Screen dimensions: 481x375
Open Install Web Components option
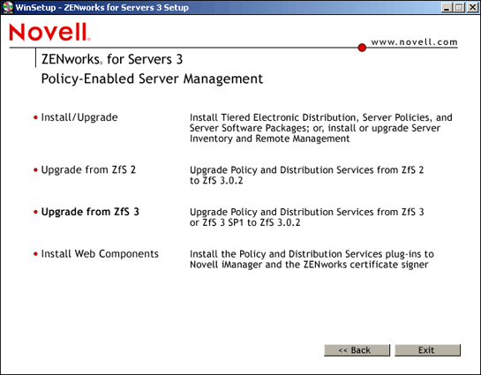tap(100, 254)
